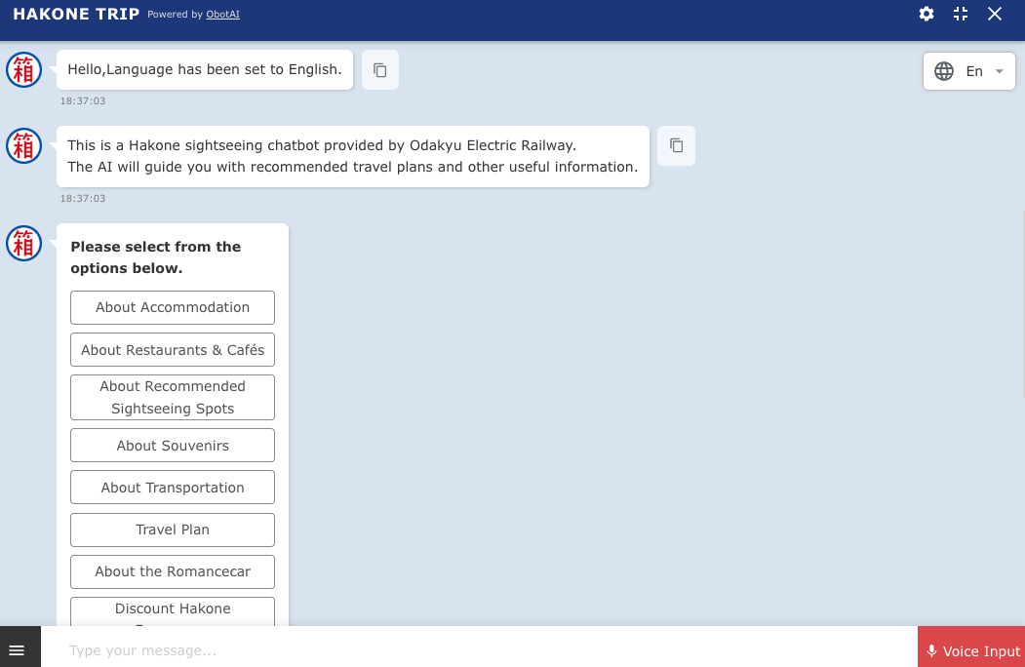Copy the language greeting message
The width and height of the screenshot is (1025, 667).
click(x=380, y=70)
